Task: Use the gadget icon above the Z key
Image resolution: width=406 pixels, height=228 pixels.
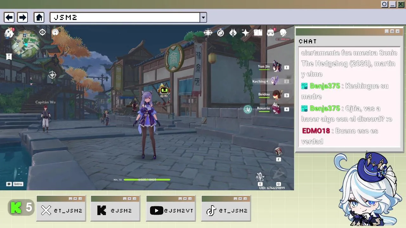Action: tap(278, 151)
